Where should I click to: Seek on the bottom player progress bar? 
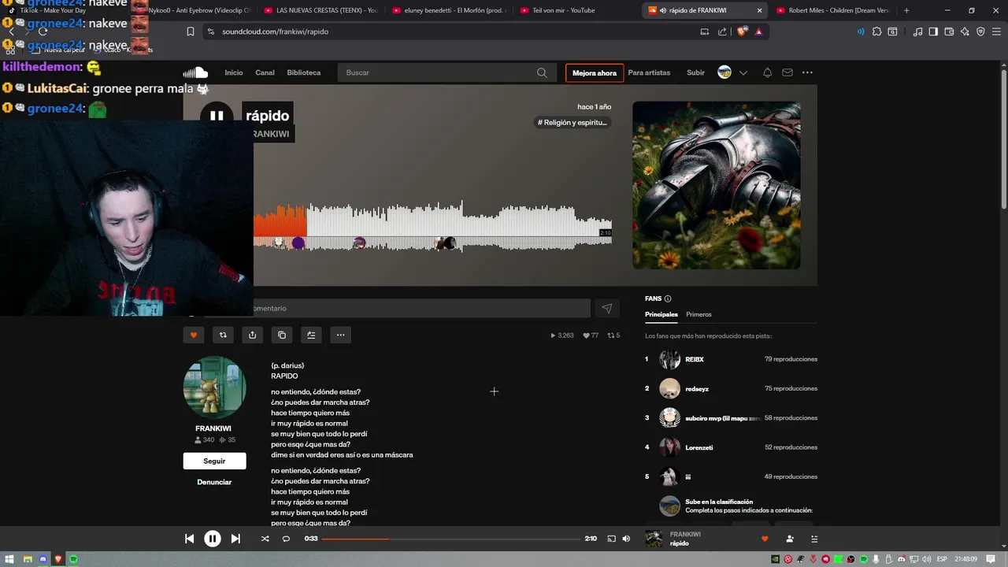pyautogui.click(x=451, y=539)
